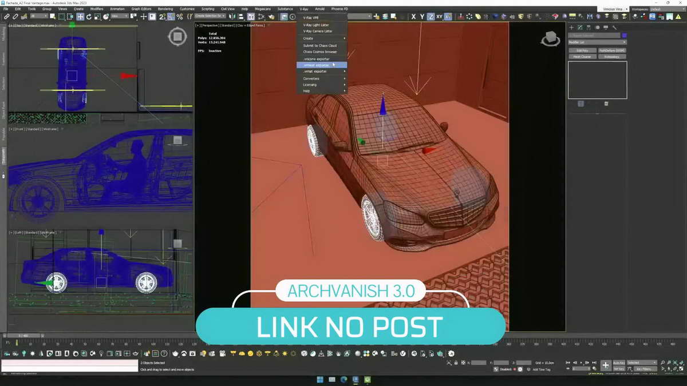Viewport: 687px width, 386px height.
Task: Click the pin stack icon below modifier list
Action: click(581, 104)
